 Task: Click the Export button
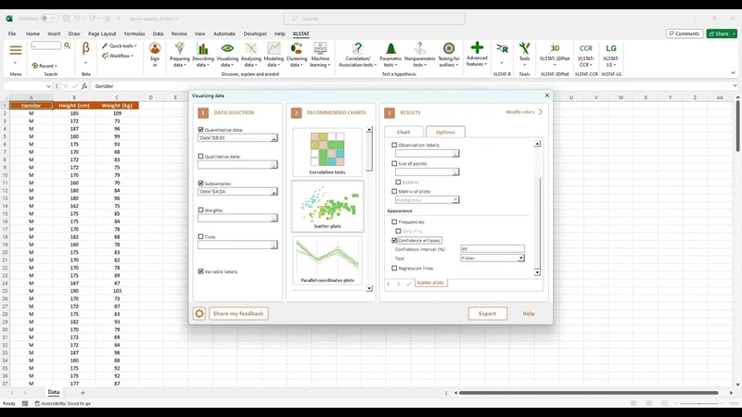point(488,313)
